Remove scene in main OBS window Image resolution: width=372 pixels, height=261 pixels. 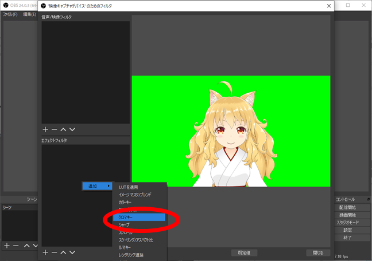(16, 246)
